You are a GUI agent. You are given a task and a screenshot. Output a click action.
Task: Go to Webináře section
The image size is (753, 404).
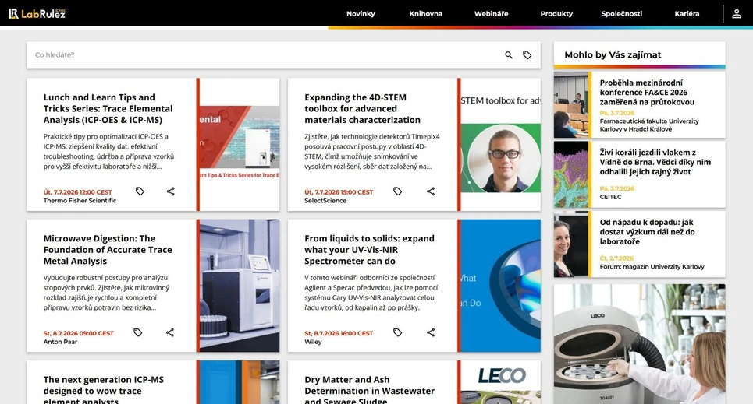pos(492,13)
